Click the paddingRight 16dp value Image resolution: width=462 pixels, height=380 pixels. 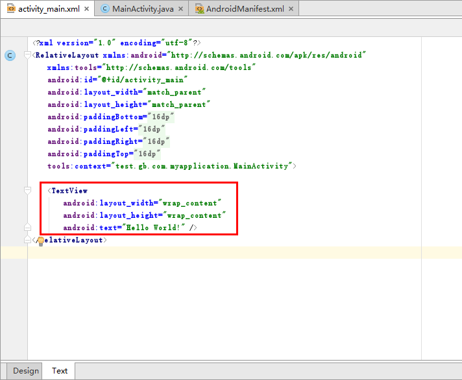156,142
